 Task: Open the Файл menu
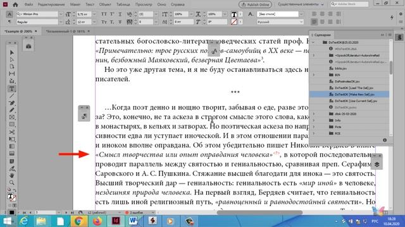28,4
